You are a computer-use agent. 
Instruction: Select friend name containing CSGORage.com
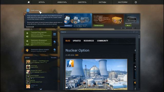pos(40,61)
